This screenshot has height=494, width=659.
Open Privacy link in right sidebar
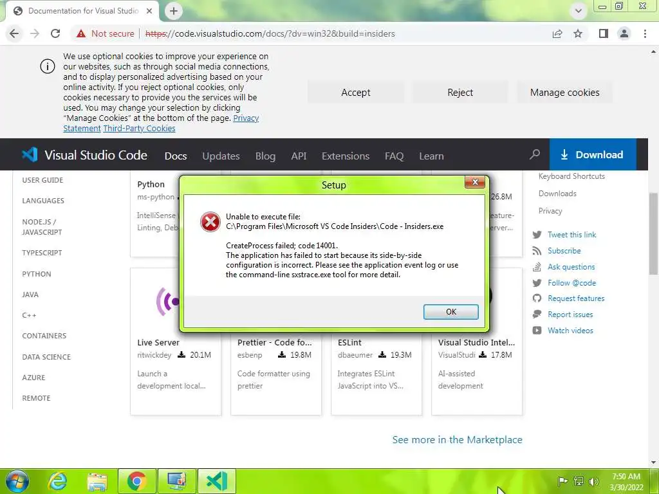point(550,211)
